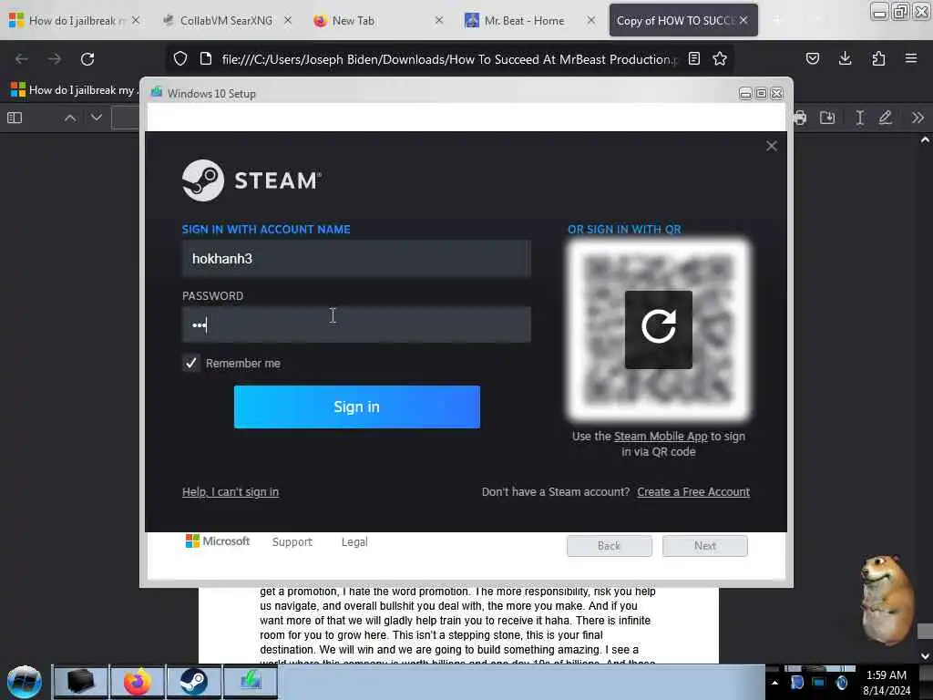Reload the page in Firefox toolbar
The image size is (933, 700).
[x=87, y=59]
